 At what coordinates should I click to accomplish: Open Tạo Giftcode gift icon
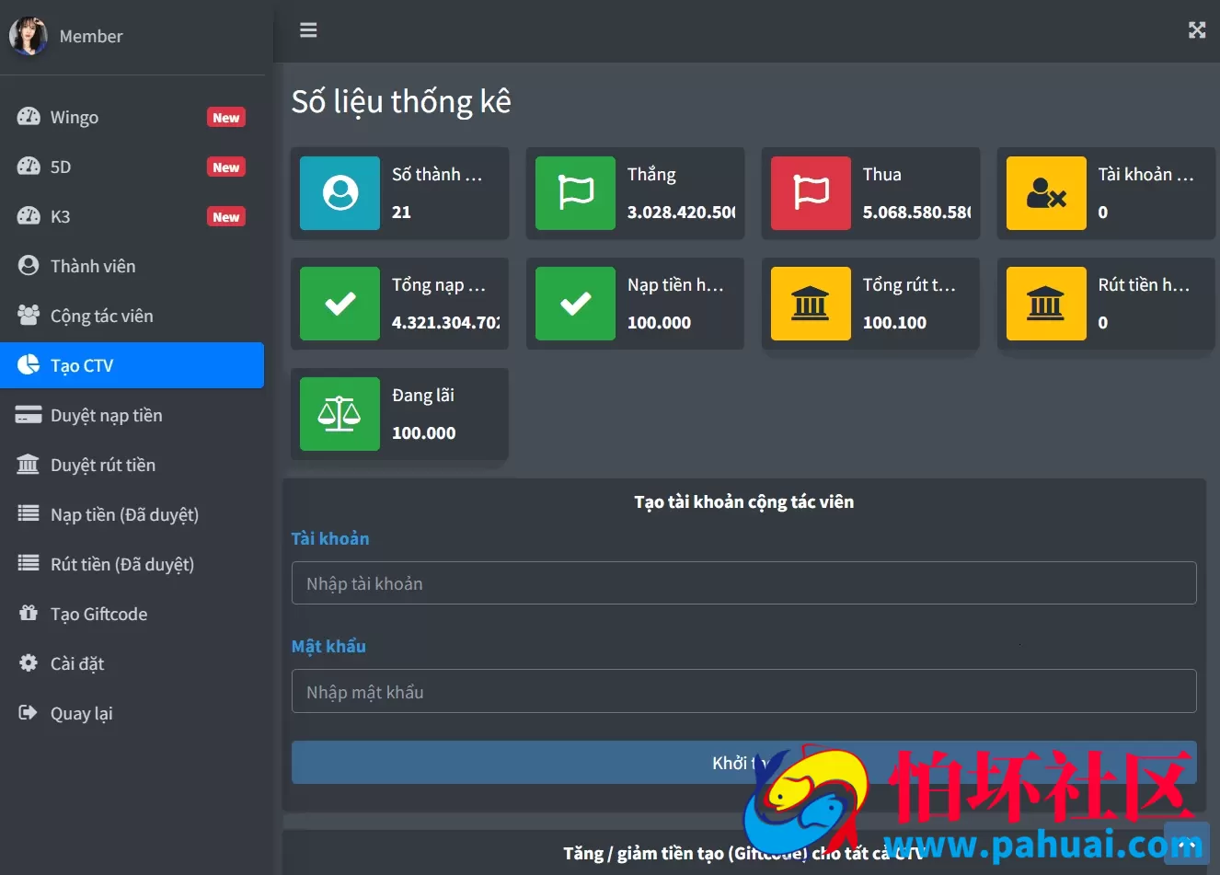coord(29,613)
